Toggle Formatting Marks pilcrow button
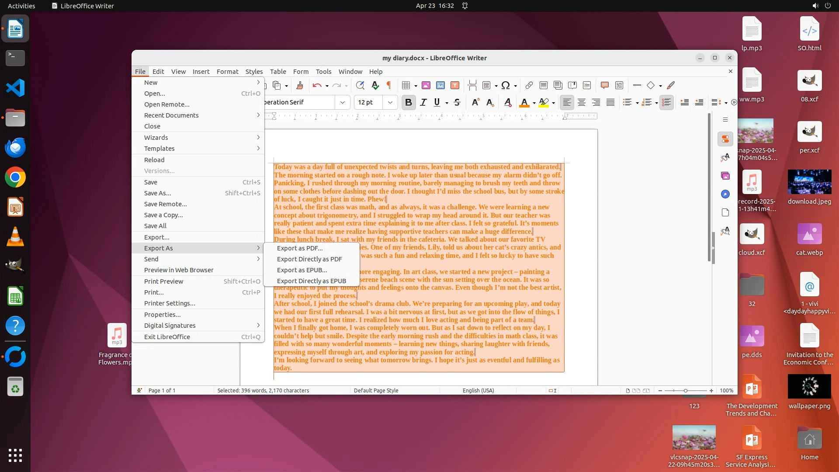This screenshot has height=472, width=839. pyautogui.click(x=388, y=85)
